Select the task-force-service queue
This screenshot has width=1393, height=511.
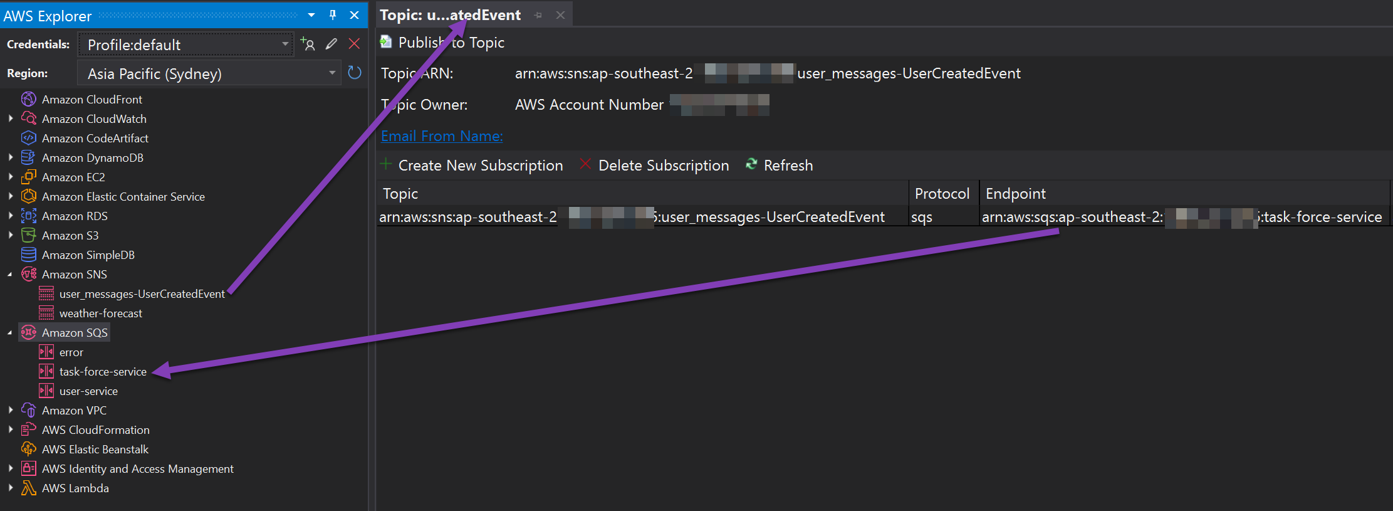click(103, 371)
